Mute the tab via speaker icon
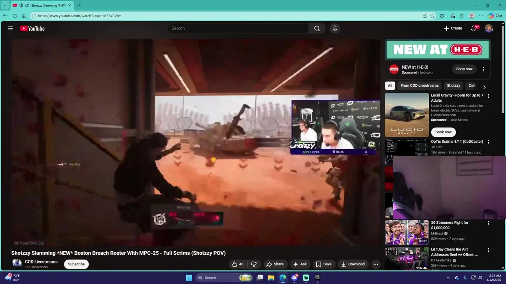This screenshot has height=284, width=506. pos(21,5)
